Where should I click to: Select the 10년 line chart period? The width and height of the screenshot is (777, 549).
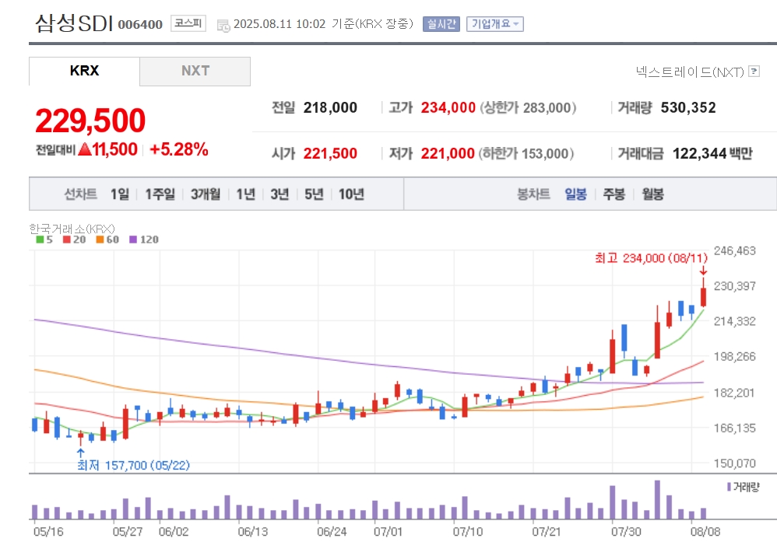tap(351, 194)
